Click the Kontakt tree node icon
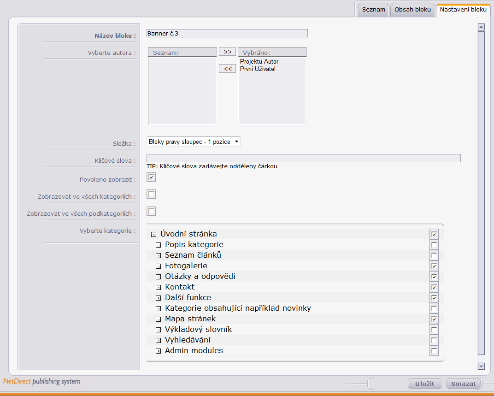This screenshot has width=494, height=396. [x=158, y=287]
